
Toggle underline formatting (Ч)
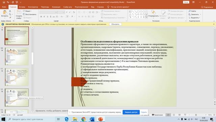point(47,17)
